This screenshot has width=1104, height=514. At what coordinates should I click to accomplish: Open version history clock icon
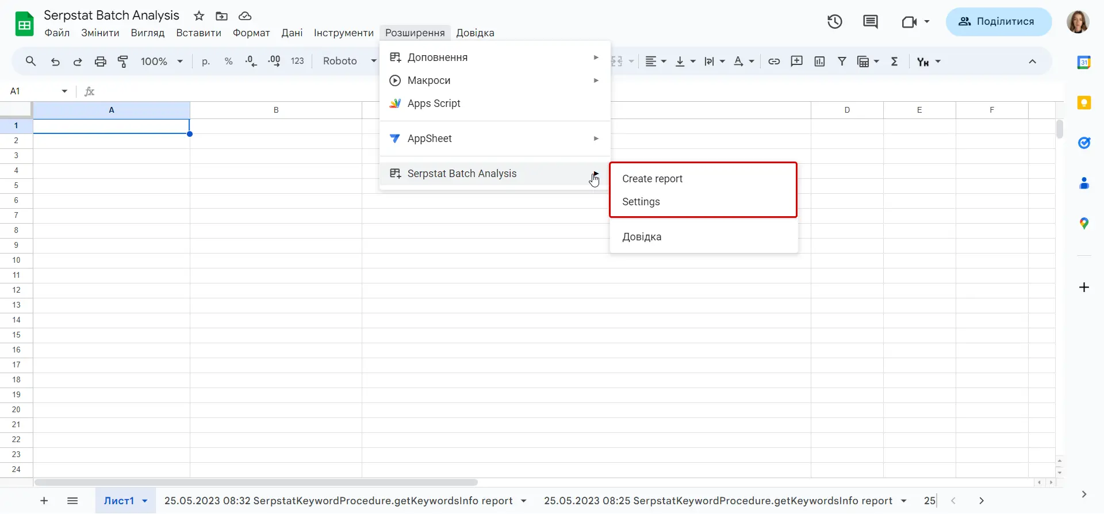pos(835,22)
